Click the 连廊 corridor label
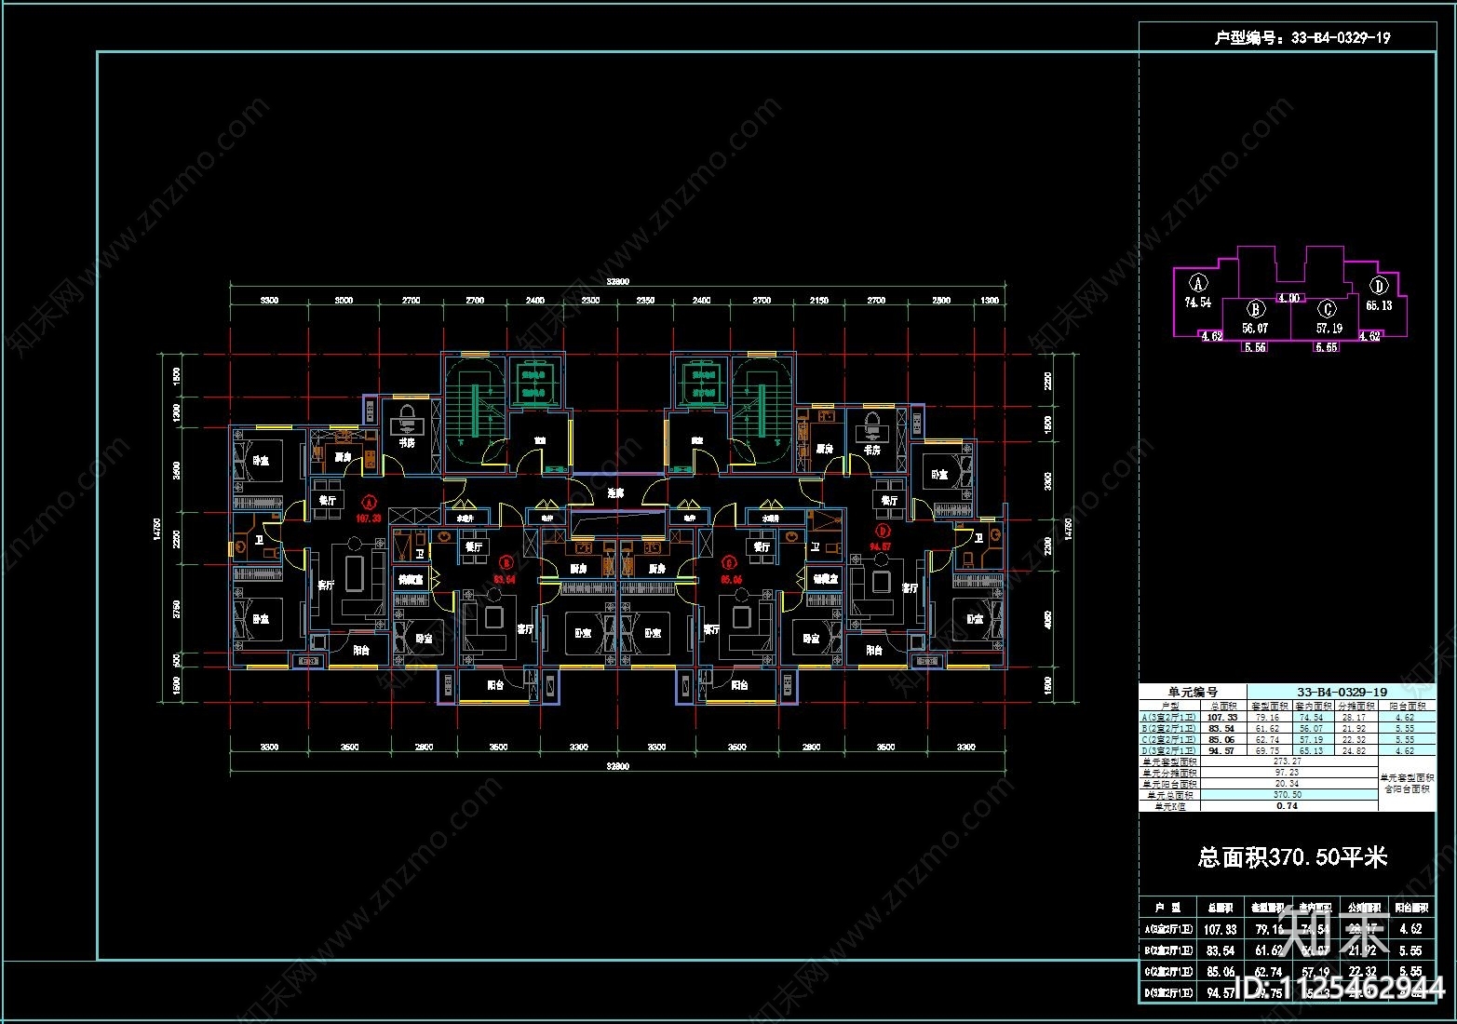 (x=615, y=493)
